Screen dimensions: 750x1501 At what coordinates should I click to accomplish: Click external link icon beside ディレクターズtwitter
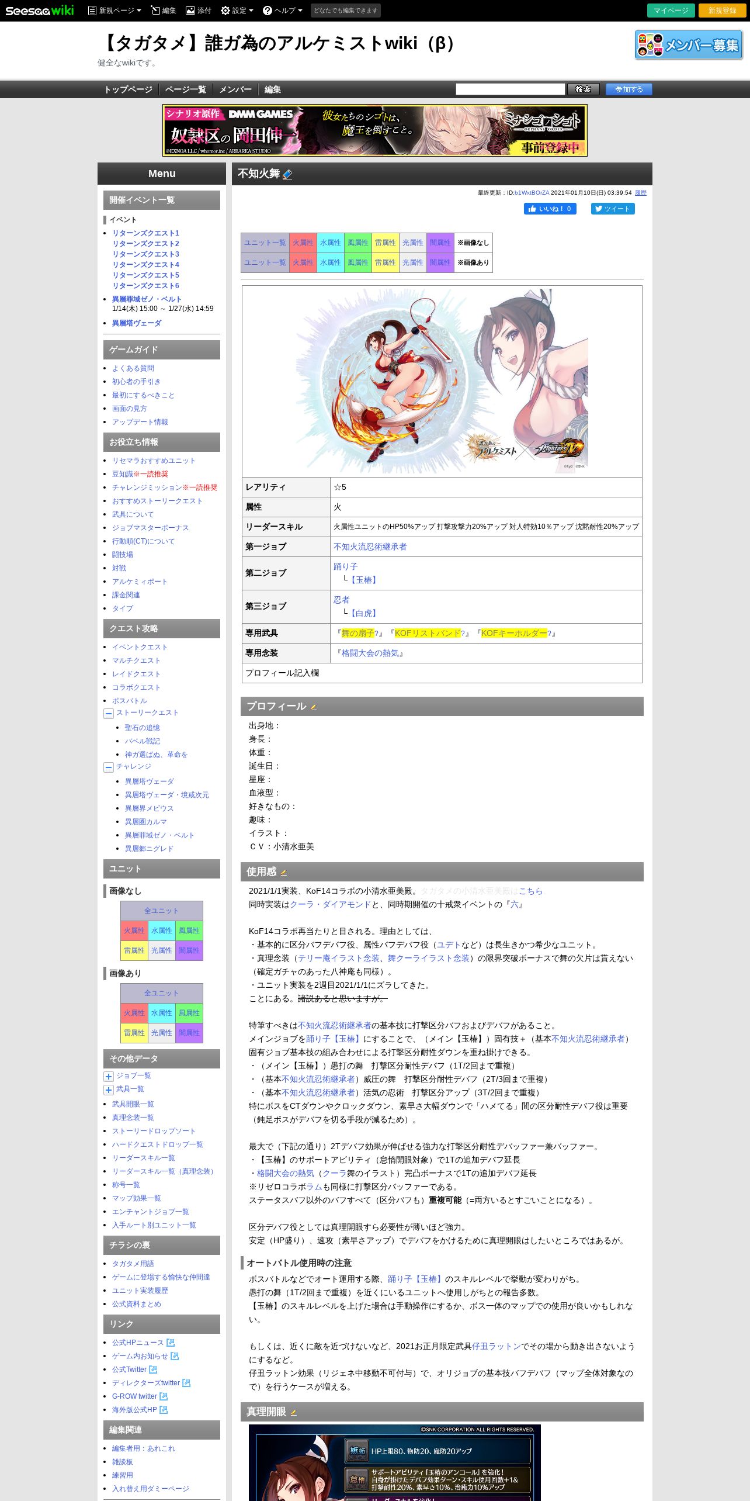[186, 1383]
